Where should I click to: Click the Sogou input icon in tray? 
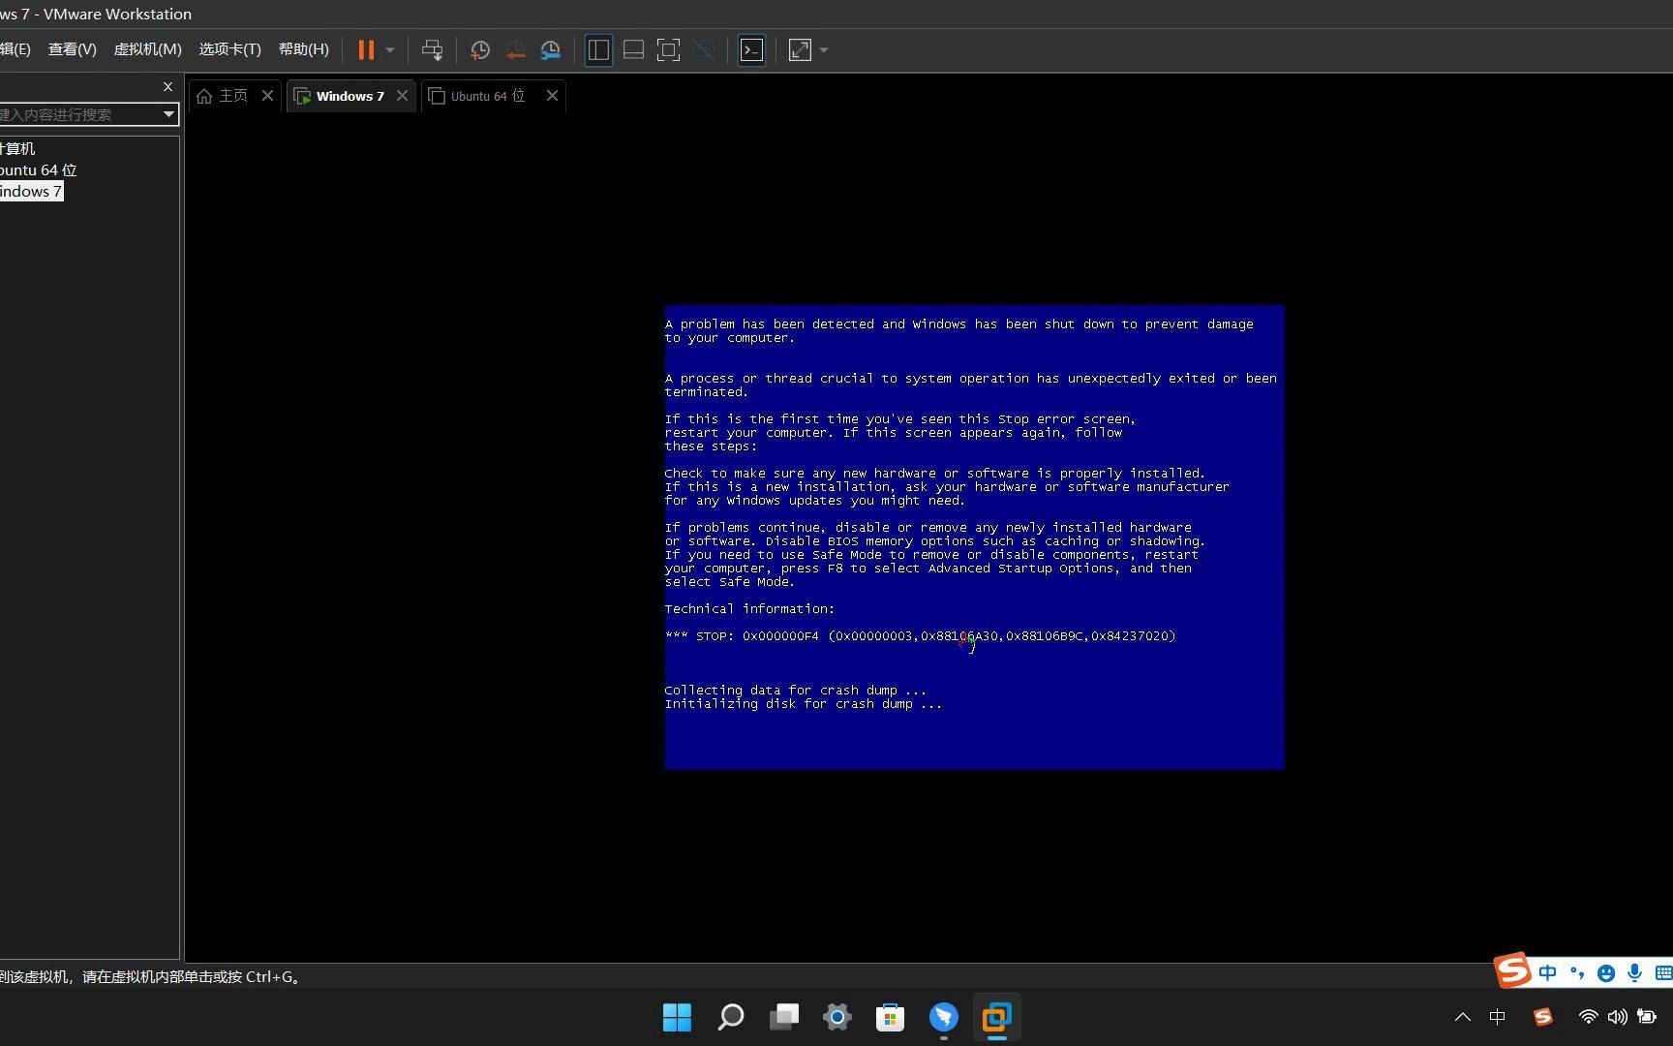pyautogui.click(x=1543, y=1017)
